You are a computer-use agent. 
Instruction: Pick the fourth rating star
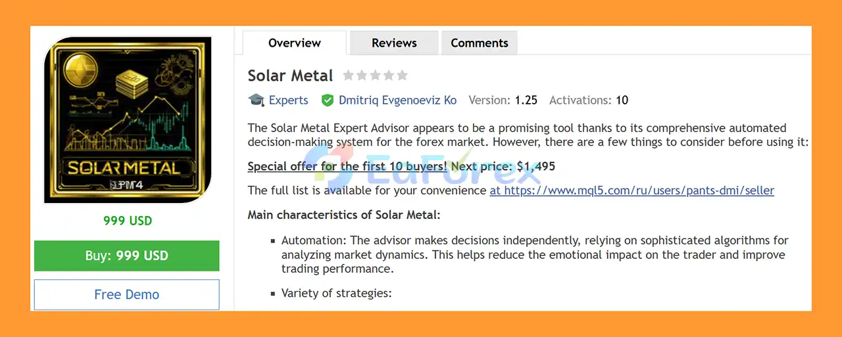pyautogui.click(x=388, y=76)
